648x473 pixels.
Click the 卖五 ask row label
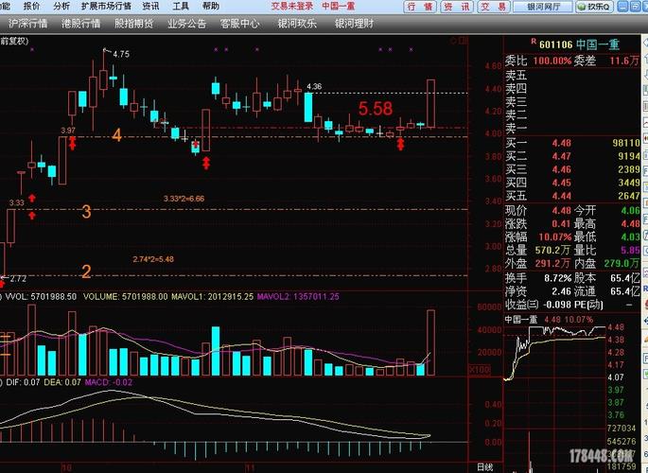pos(517,75)
